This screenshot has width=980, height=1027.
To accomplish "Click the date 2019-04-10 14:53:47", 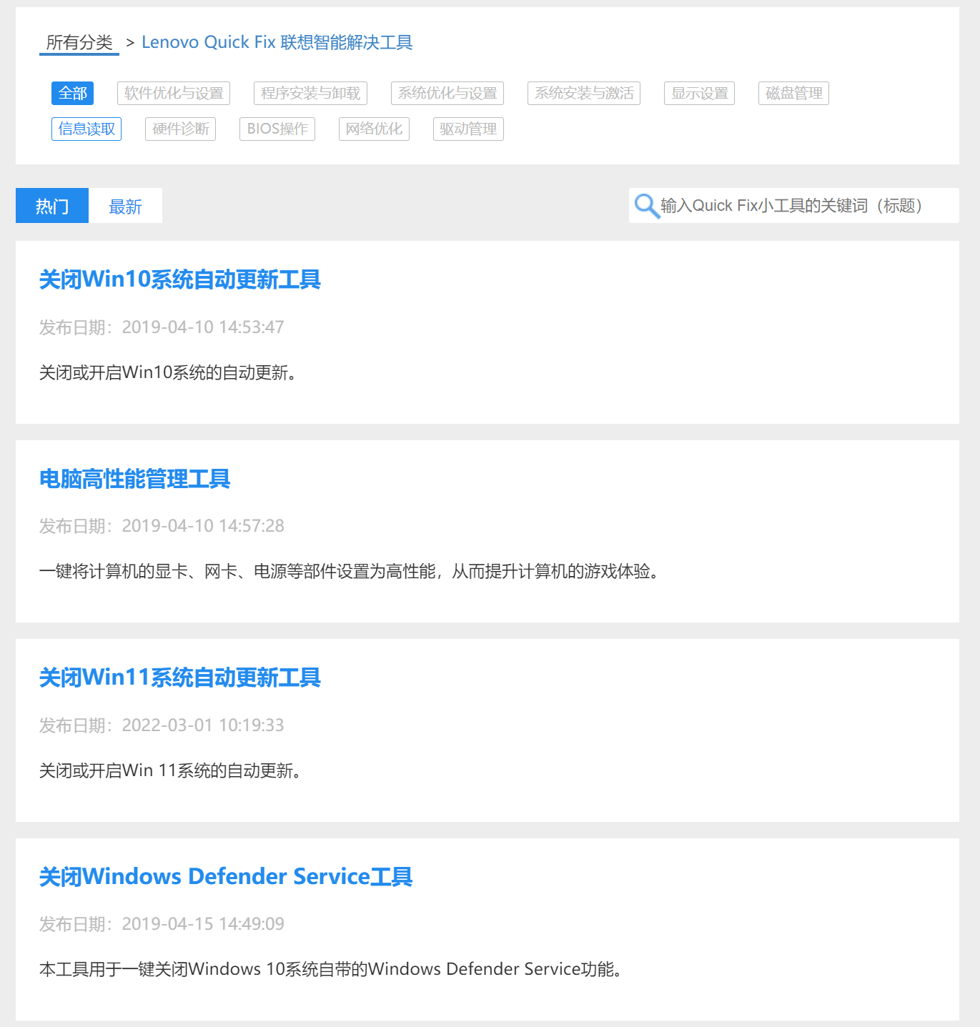I will [203, 327].
